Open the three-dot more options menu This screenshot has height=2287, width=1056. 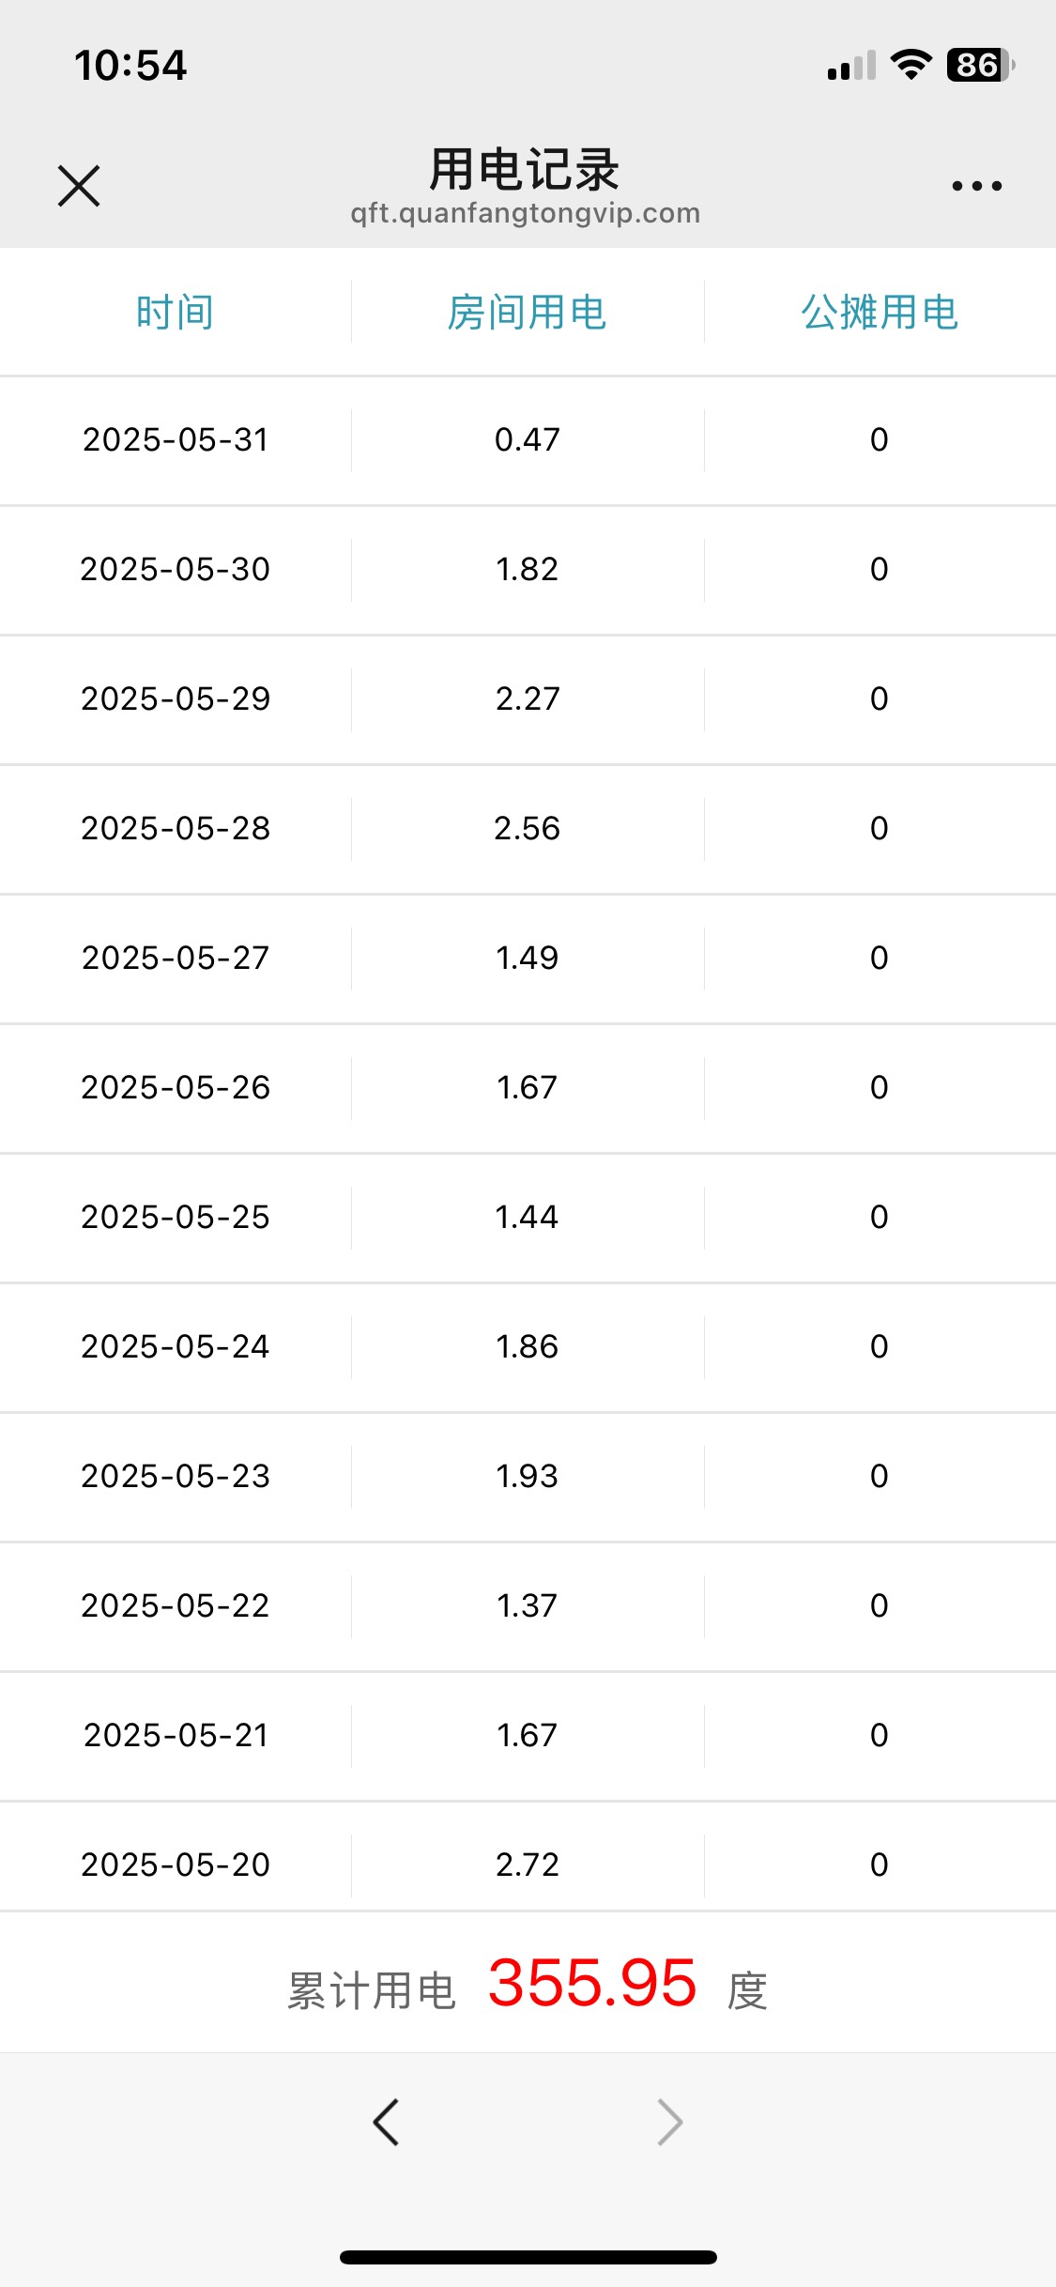pyautogui.click(x=976, y=186)
